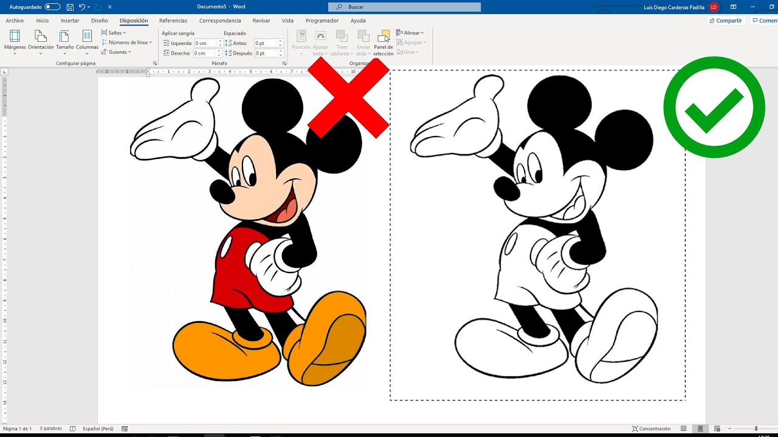Open the Correspondencia tab
The width and height of the screenshot is (778, 437).
[219, 21]
